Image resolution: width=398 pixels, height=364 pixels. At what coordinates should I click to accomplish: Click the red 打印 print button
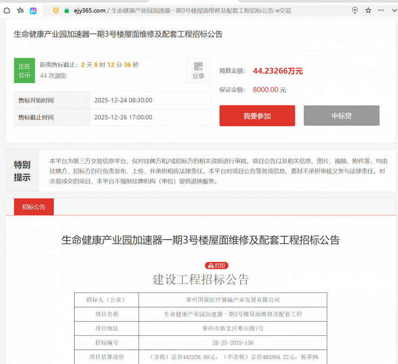[217, 266]
